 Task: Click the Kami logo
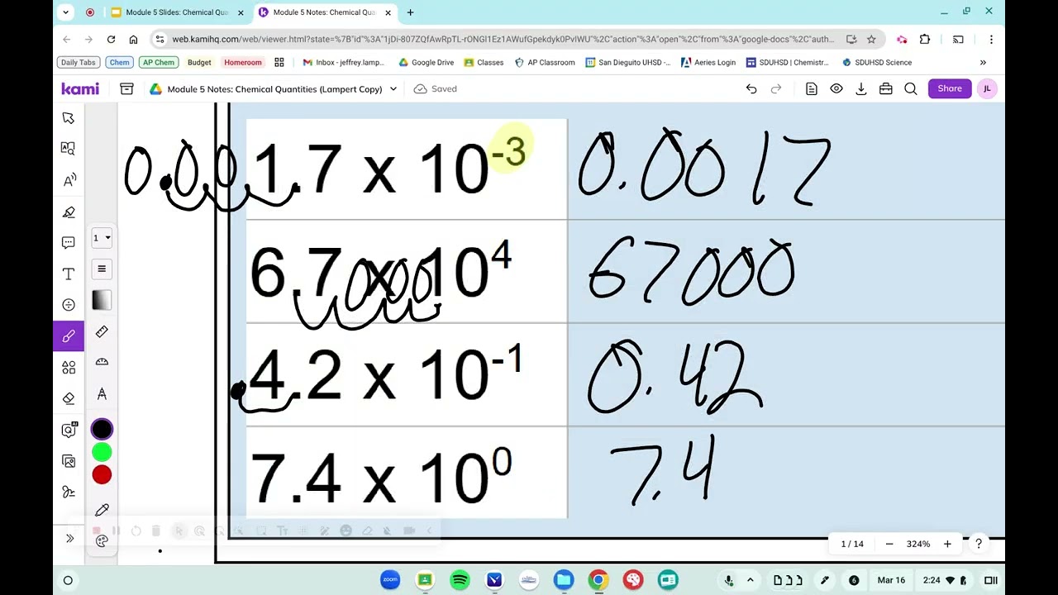coord(80,88)
